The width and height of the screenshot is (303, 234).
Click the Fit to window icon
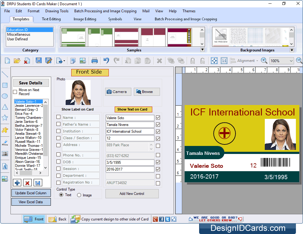(214, 61)
